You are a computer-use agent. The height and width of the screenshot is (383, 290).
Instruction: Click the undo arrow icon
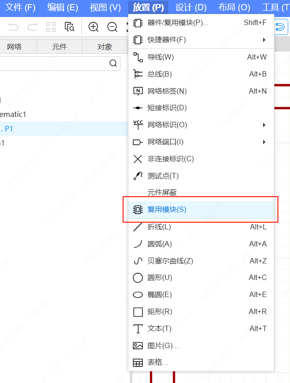tap(13, 27)
